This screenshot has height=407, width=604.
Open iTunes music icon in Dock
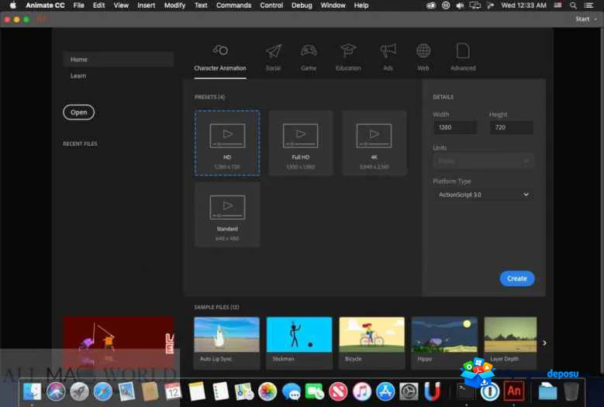coord(362,391)
